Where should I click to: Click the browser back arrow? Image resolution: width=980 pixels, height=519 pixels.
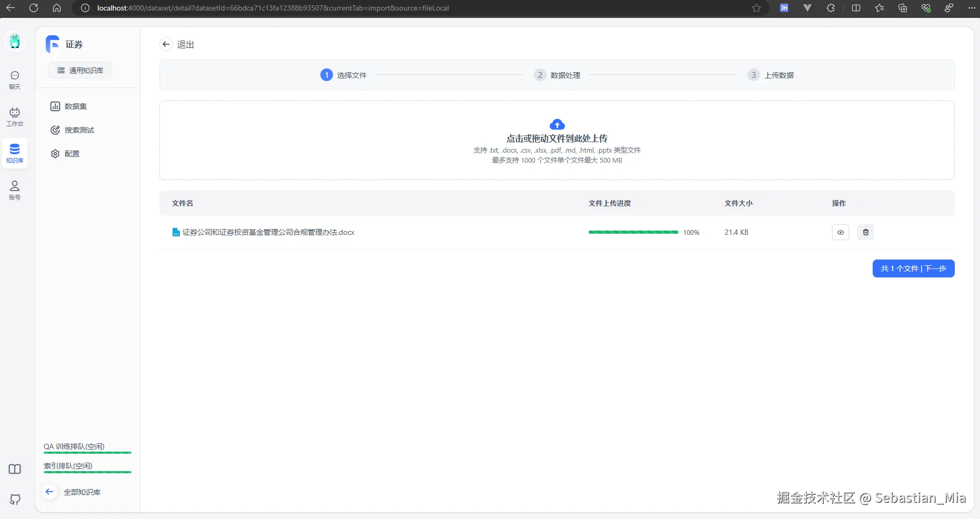(11, 8)
